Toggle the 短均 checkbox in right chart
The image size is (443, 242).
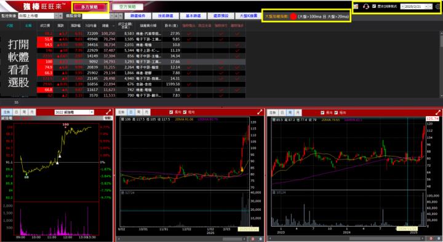[x=336, y=112]
